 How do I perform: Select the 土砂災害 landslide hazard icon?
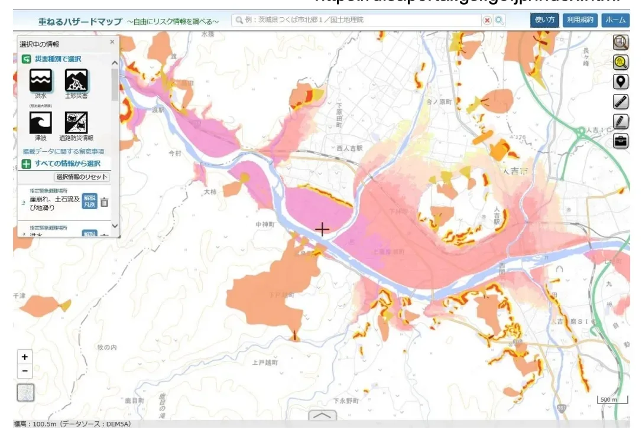pyautogui.click(x=76, y=80)
